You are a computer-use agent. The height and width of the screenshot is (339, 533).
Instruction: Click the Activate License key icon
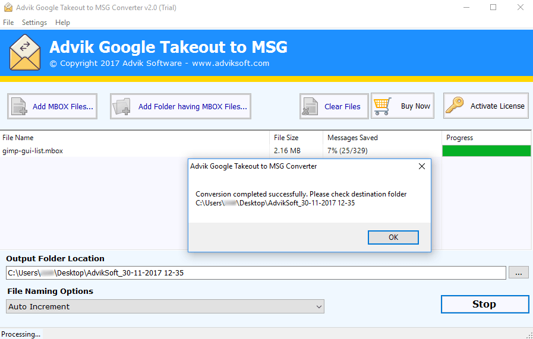(x=455, y=105)
